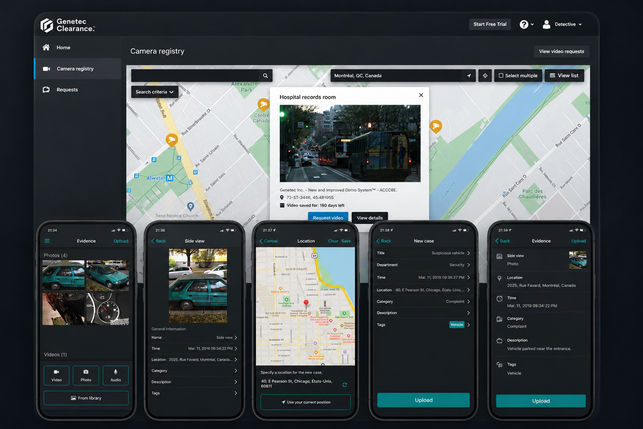This screenshot has width=643, height=429.
Task: Tap Category folder icon in last phone
Action: point(499,319)
